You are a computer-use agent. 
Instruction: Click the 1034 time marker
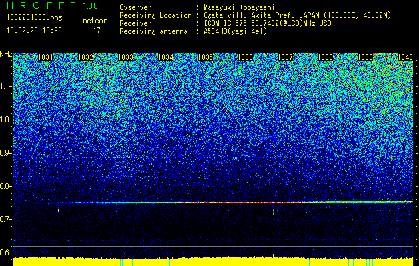pos(166,57)
